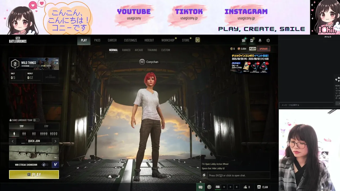This screenshot has height=191, width=340.
Task: Select NORMAL match sub-tab
Action: click(x=113, y=50)
